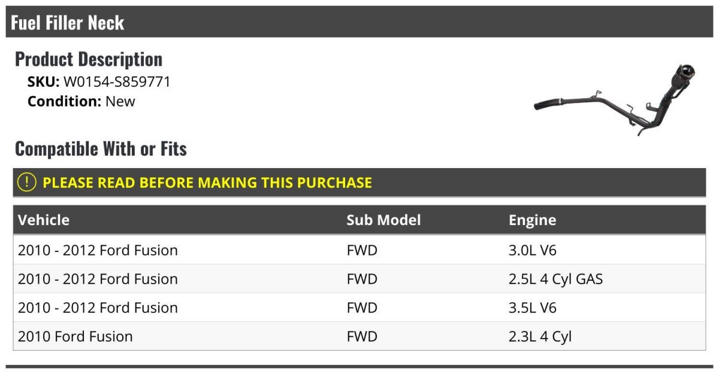719x374 pixels.
Task: Click the Condition: New text
Action: click(x=81, y=101)
